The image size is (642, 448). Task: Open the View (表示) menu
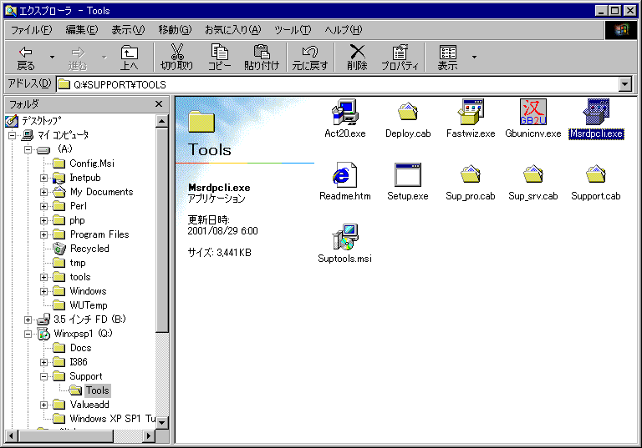click(128, 30)
